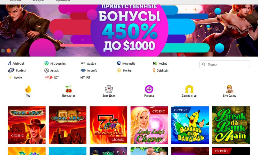Open the welcome bonus 450% banner
The image size is (258, 155).
click(x=129, y=30)
